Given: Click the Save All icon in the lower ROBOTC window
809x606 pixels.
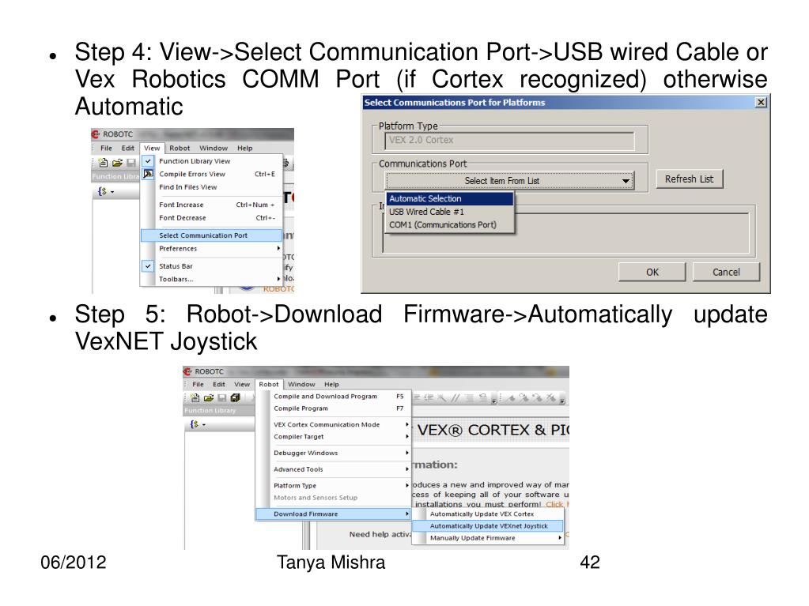Looking at the screenshot, I should click(x=236, y=398).
